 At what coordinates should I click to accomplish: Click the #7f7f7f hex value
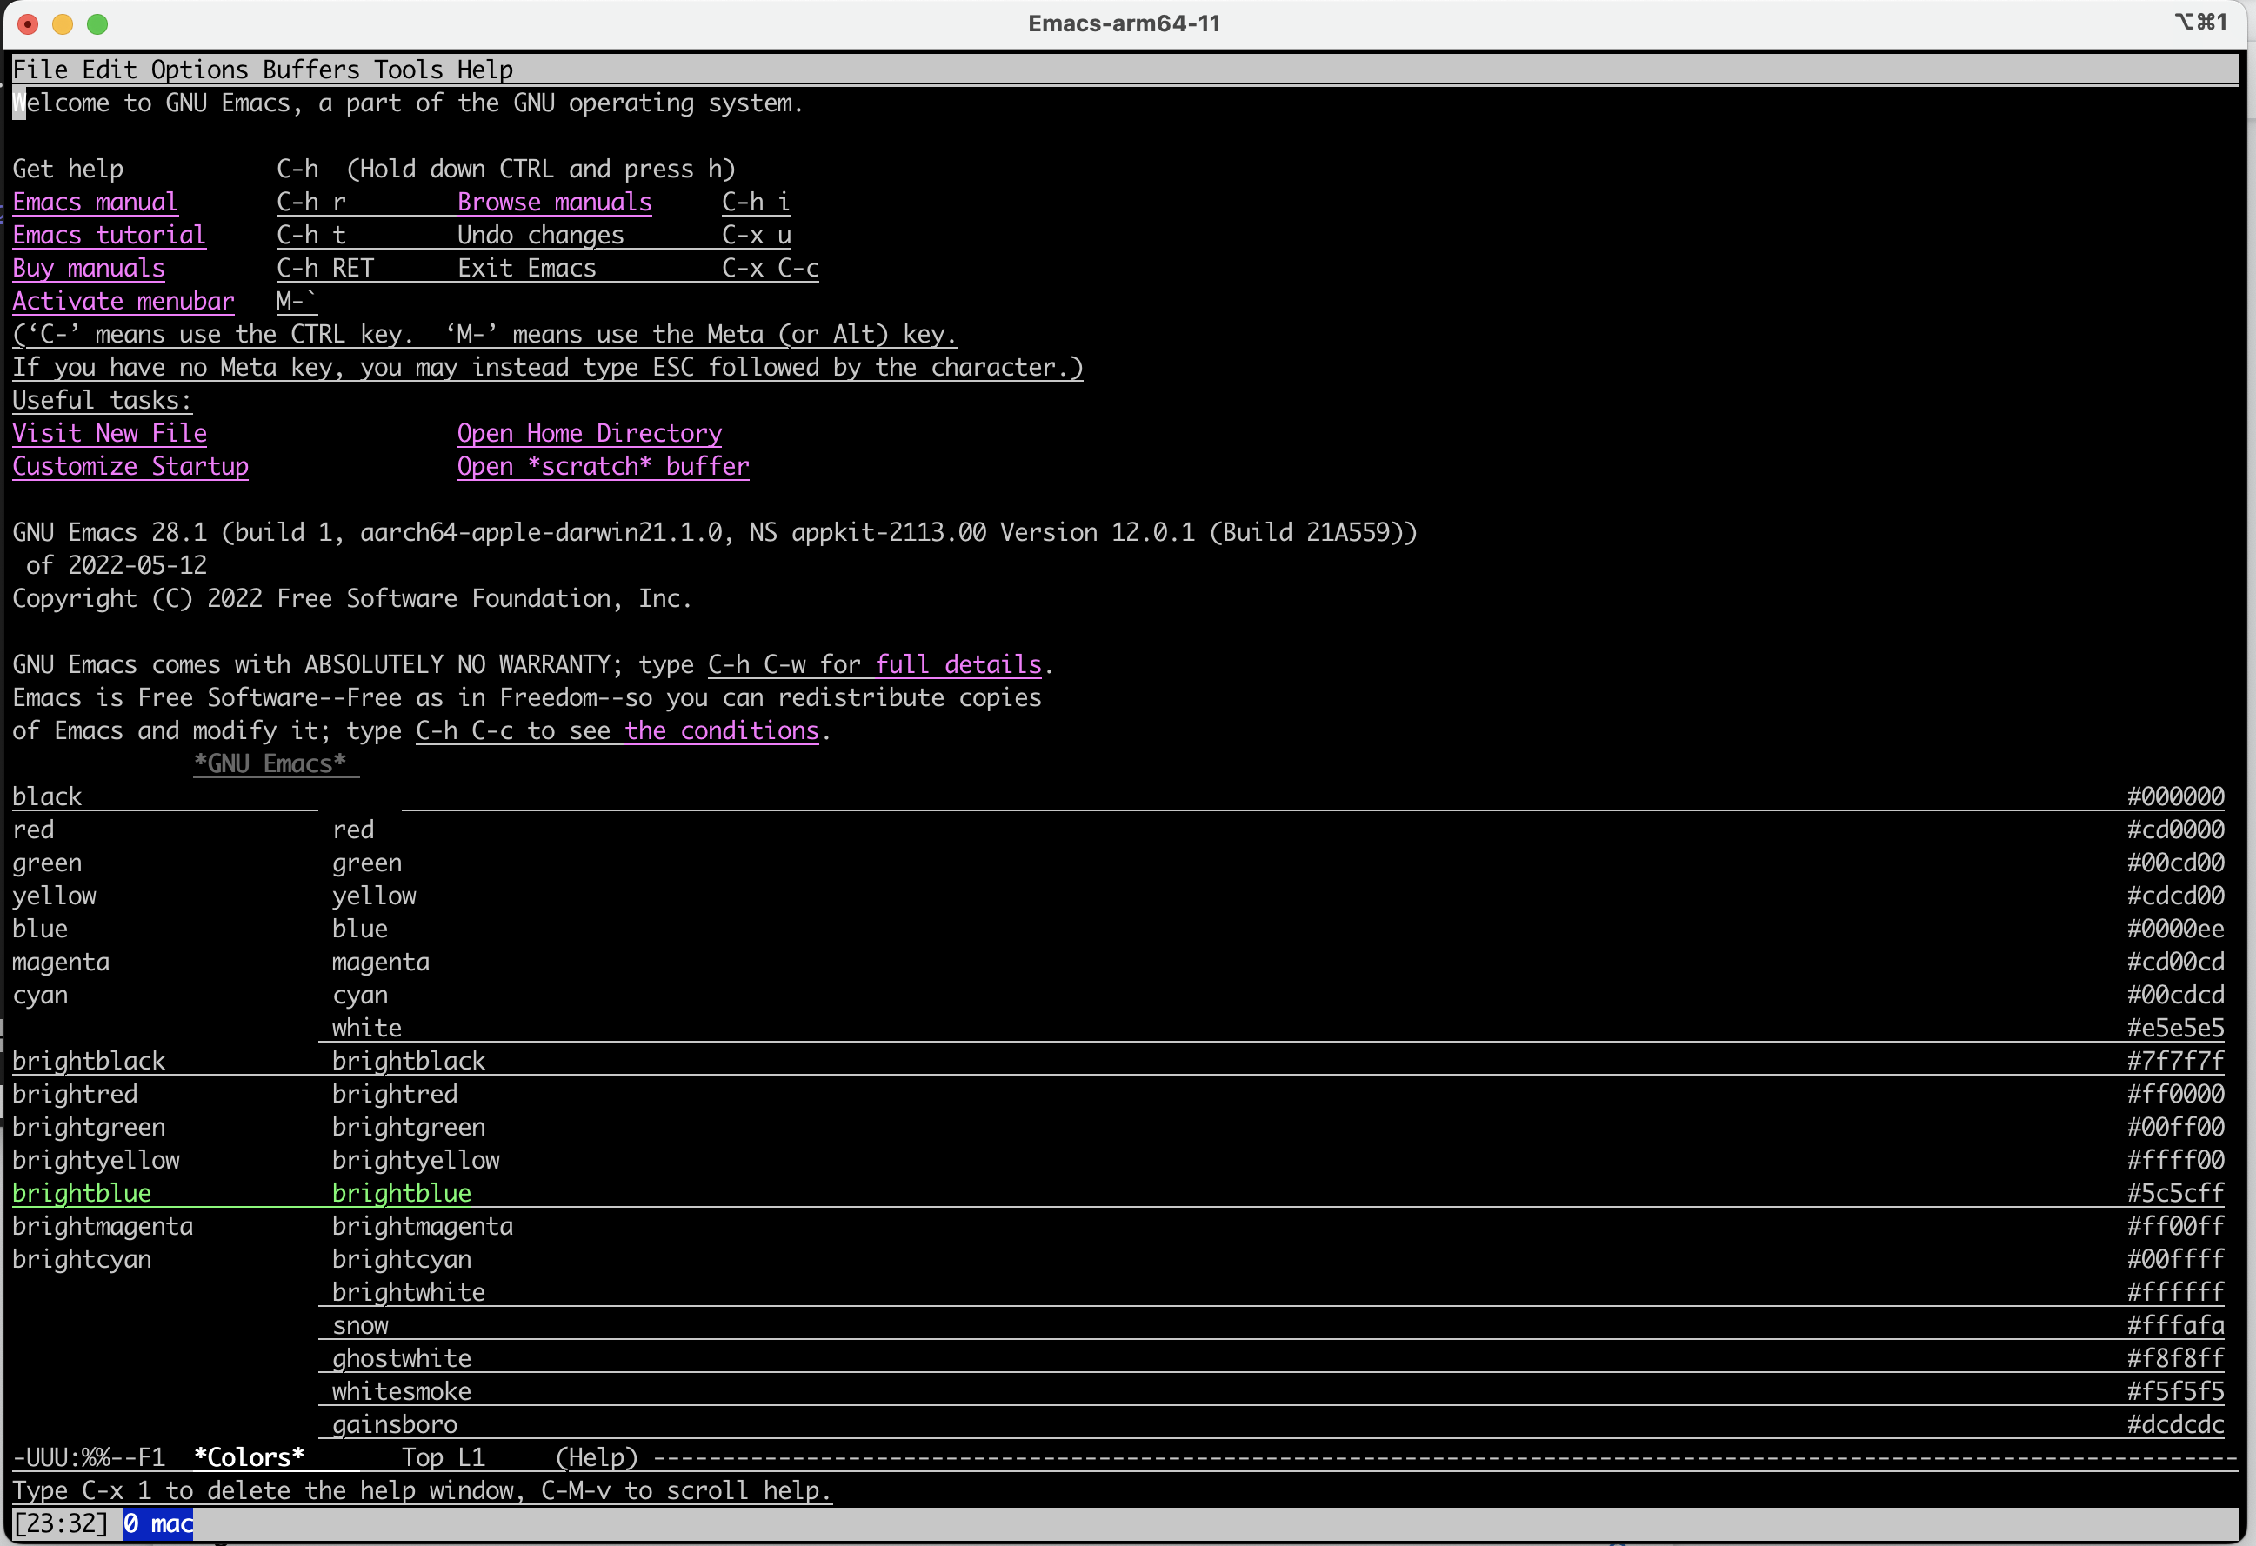[x=2175, y=1060]
